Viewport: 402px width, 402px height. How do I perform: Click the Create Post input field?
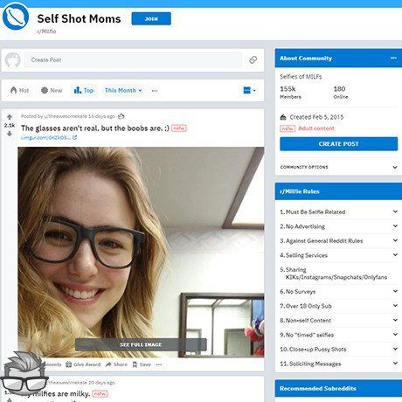pos(133,59)
